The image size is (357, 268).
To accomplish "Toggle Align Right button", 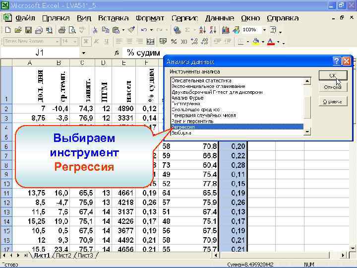I will 139,42.
